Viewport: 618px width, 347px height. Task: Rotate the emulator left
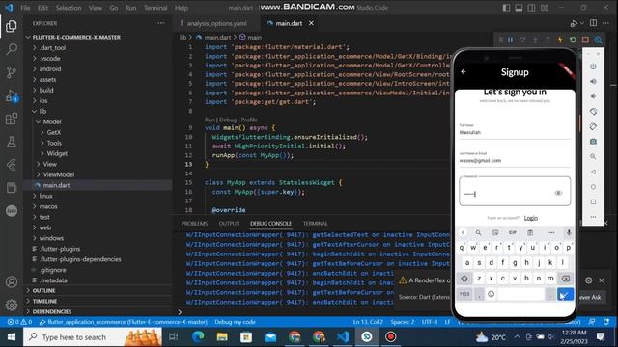(x=593, y=112)
